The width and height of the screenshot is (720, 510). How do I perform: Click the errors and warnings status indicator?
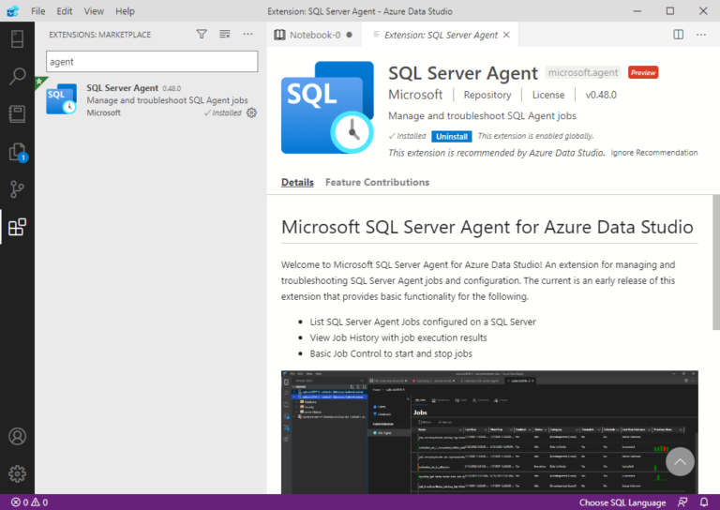point(29,502)
